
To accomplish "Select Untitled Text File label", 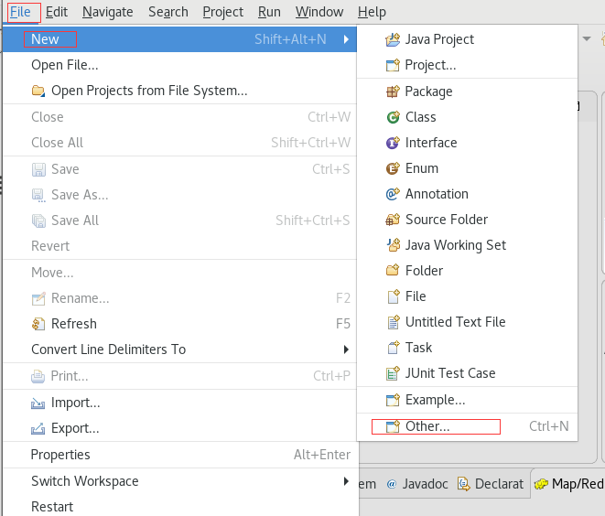I will point(455,322).
